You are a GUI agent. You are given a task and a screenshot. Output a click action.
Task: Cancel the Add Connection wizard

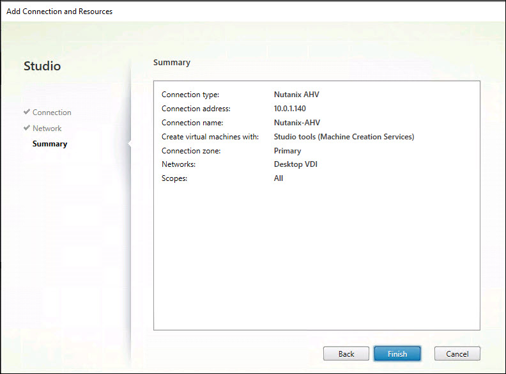click(x=457, y=354)
